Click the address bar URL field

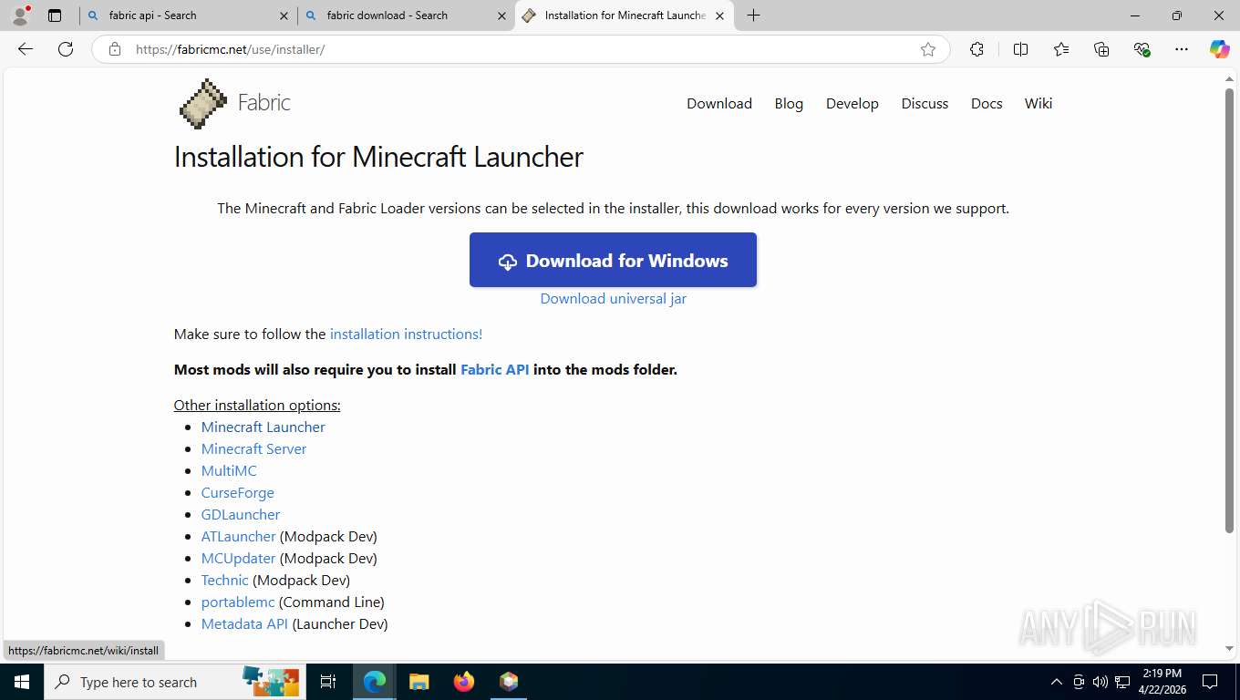click(520, 49)
